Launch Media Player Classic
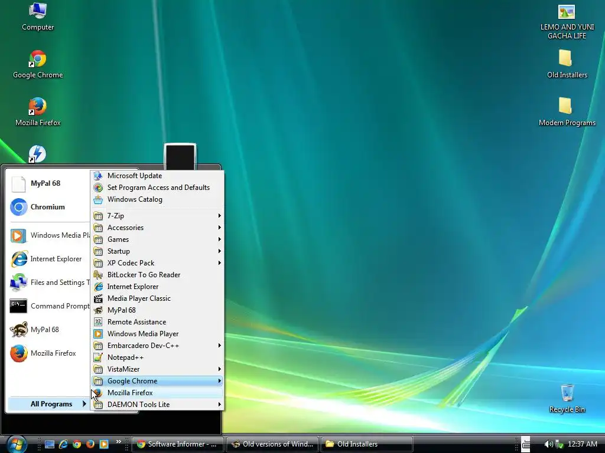The image size is (605, 453). 157,298
